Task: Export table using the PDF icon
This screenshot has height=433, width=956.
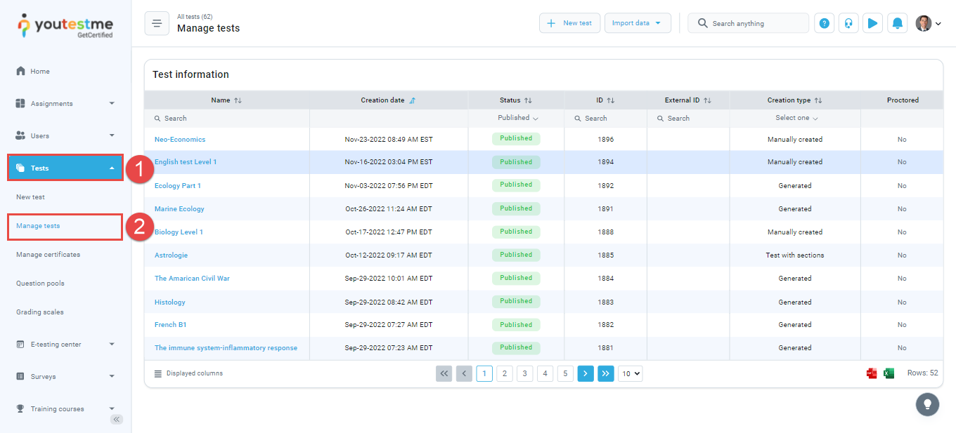Action: tap(872, 373)
